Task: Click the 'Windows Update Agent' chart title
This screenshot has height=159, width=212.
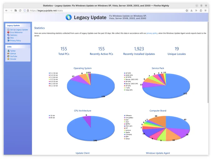Action: pyautogui.click(x=158, y=153)
